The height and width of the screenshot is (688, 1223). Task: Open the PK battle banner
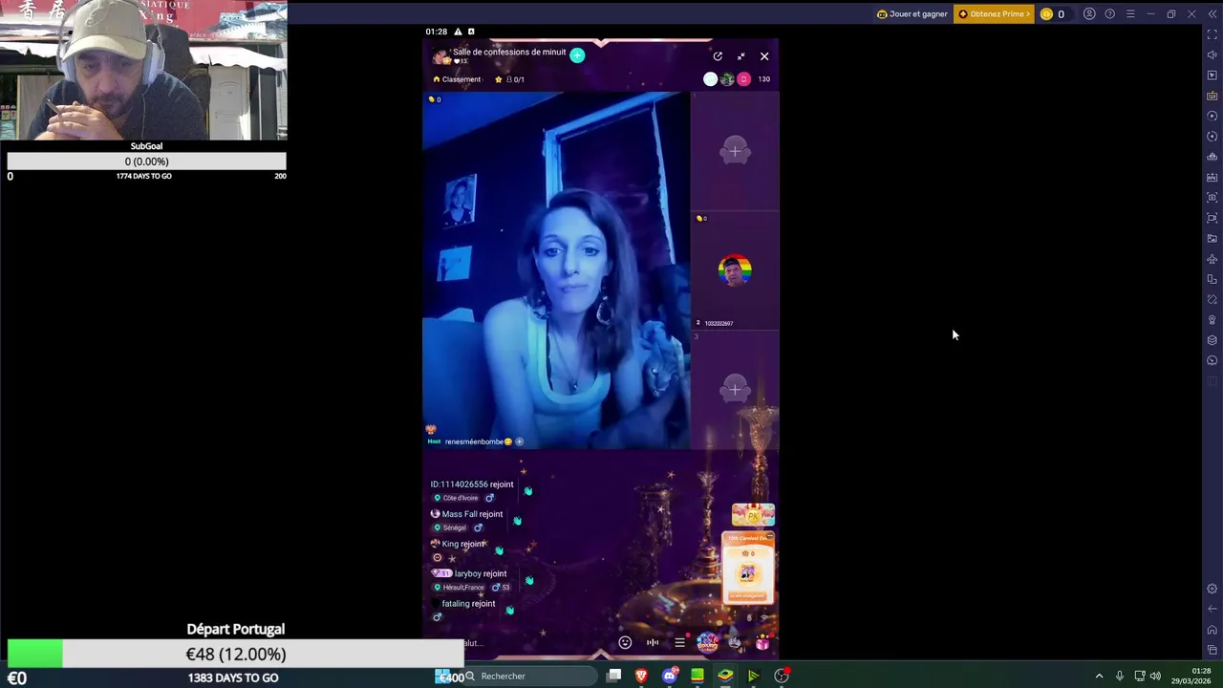tap(753, 515)
